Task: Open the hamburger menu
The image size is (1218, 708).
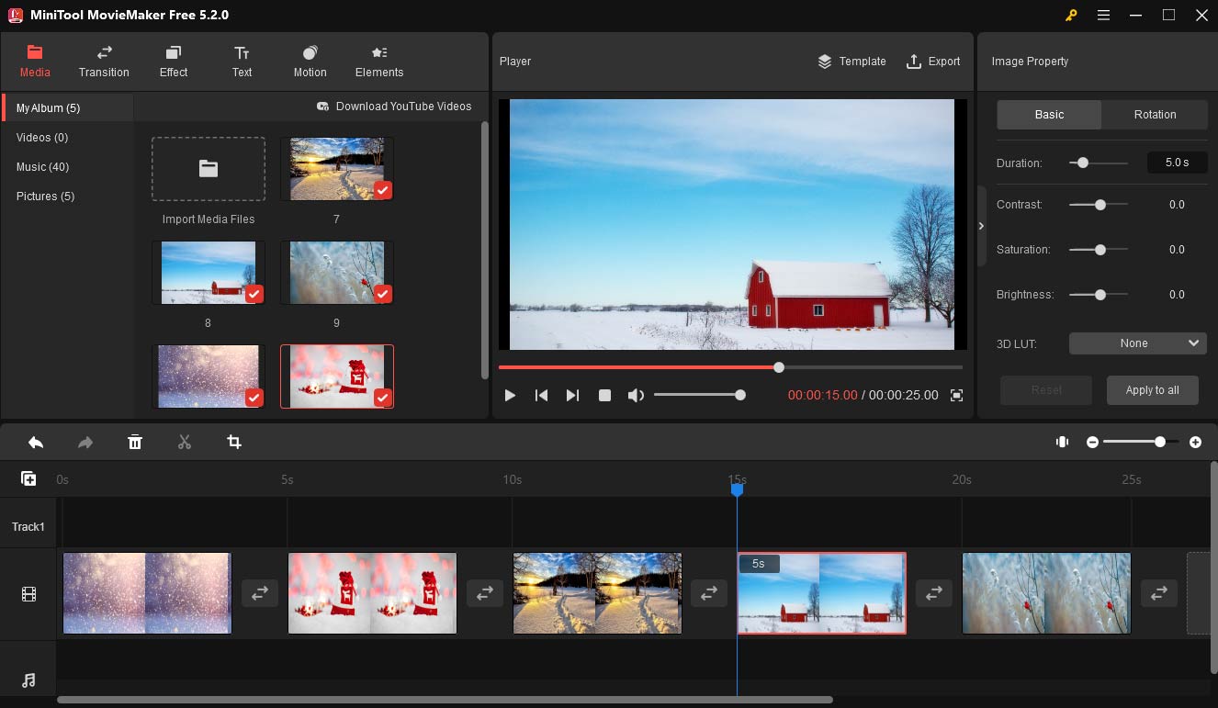Action: tap(1103, 15)
